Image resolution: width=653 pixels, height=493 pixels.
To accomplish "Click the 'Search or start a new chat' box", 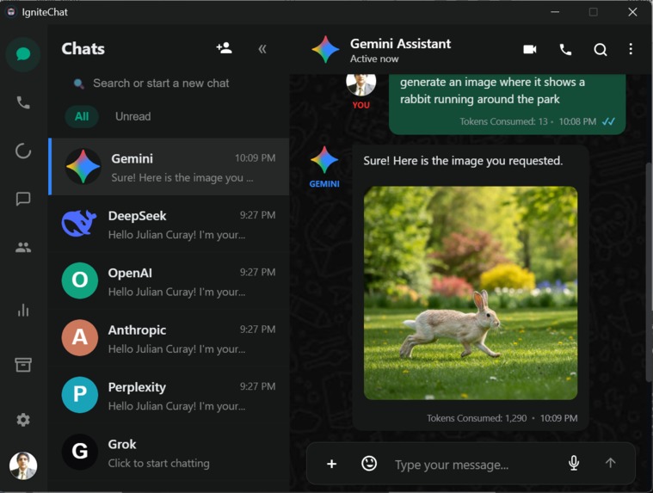I will tap(169, 83).
